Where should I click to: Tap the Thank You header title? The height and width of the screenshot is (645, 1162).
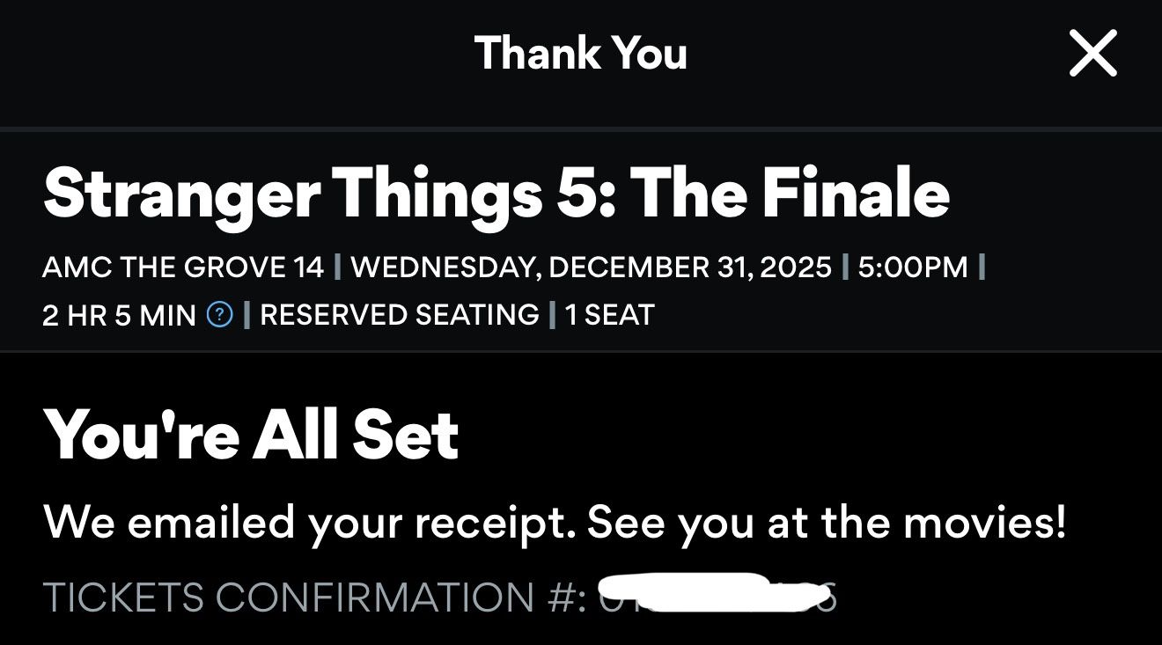coord(581,53)
